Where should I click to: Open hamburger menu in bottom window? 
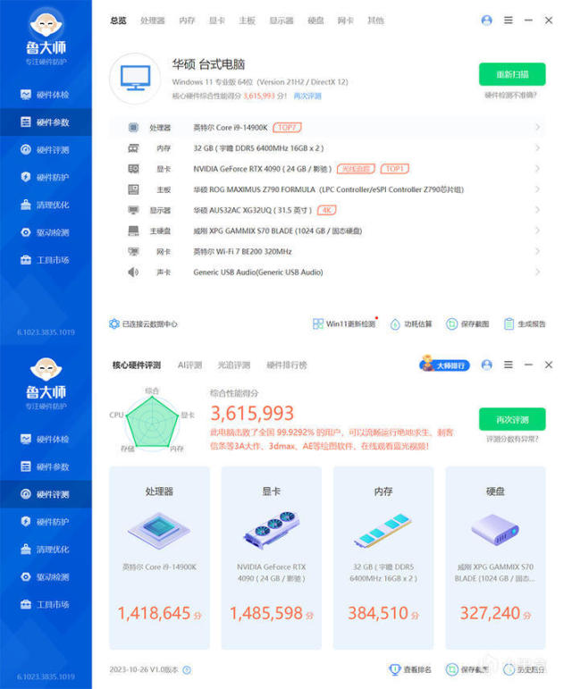tap(508, 365)
